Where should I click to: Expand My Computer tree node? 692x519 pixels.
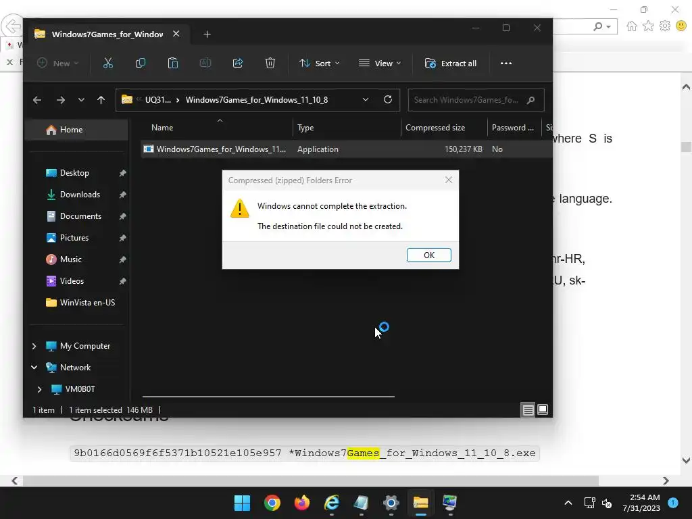coord(34,346)
